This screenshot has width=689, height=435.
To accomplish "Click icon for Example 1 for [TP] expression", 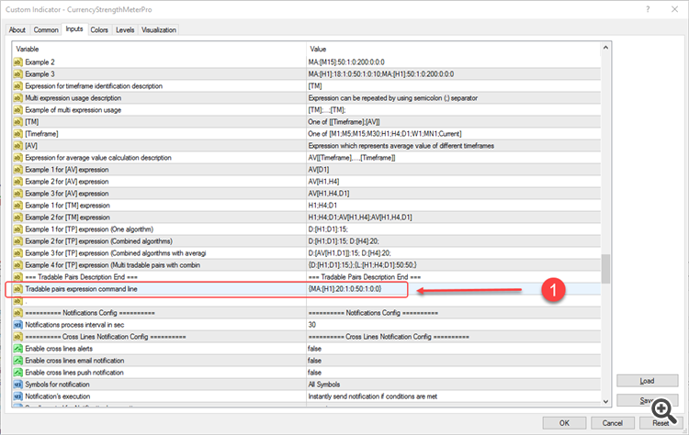I will click(17, 229).
